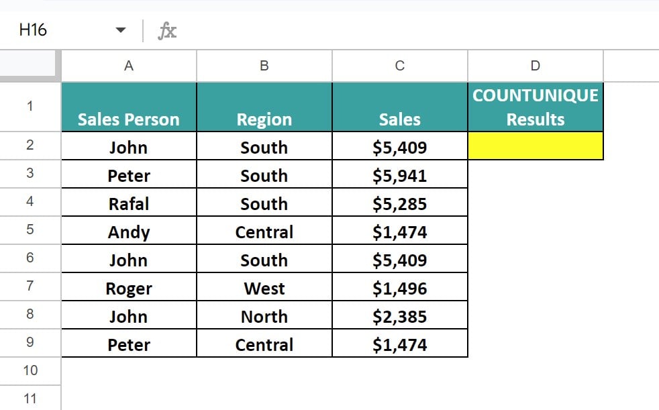Select South region cell in row 4

pyautogui.click(x=264, y=202)
